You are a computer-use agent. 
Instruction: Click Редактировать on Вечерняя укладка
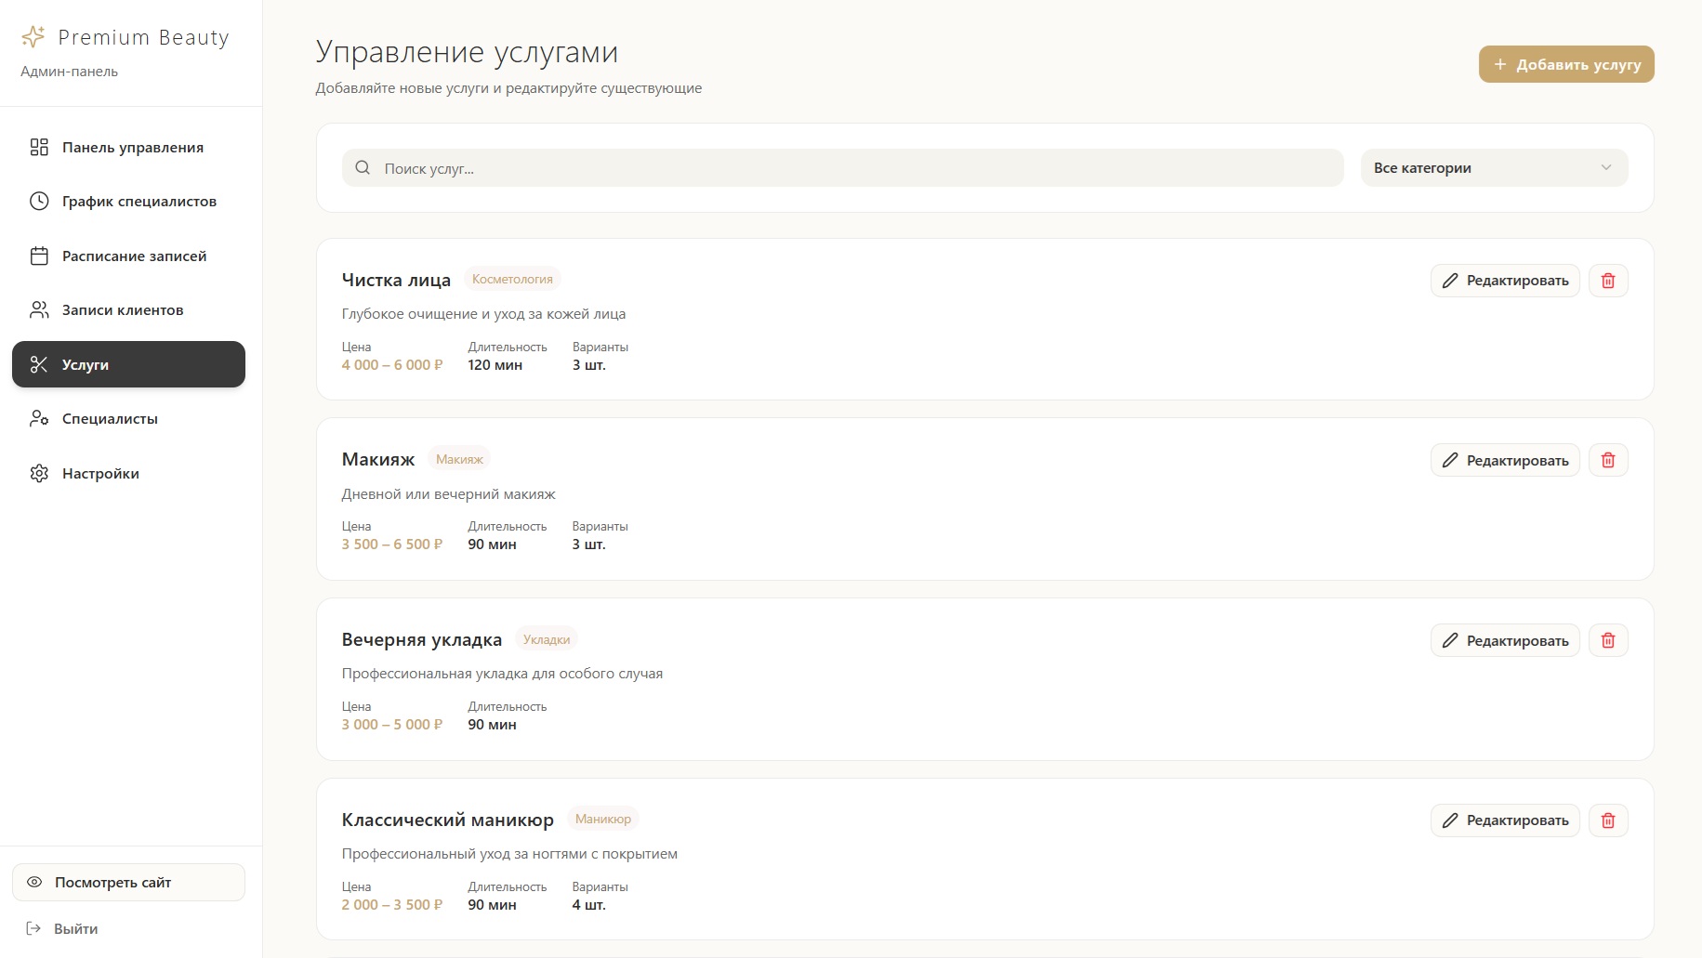(x=1504, y=639)
